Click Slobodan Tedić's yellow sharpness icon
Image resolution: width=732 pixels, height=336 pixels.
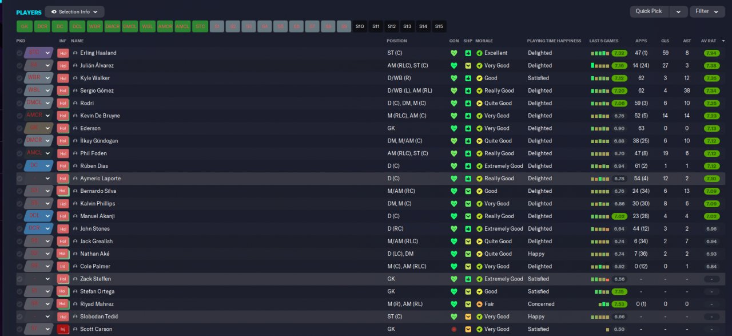pyautogui.click(x=468, y=317)
